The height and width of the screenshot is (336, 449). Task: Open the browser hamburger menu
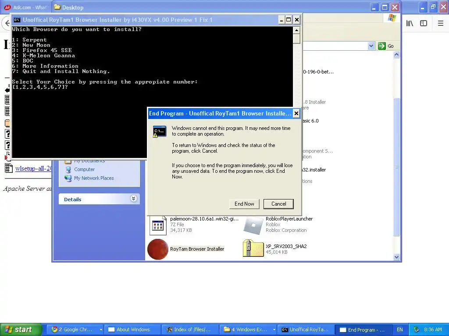pyautogui.click(x=441, y=23)
